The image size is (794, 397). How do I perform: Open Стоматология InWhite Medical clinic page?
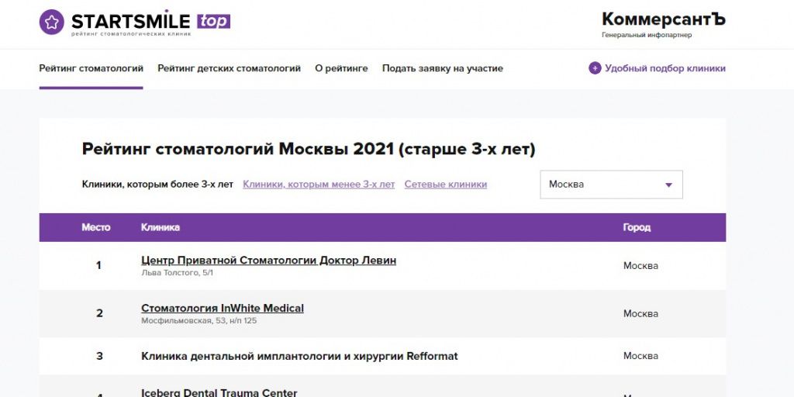coord(223,308)
